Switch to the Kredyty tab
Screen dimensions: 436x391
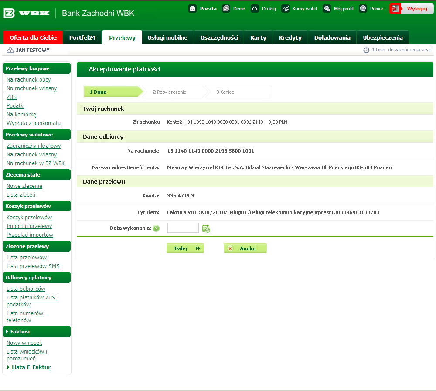coord(290,37)
